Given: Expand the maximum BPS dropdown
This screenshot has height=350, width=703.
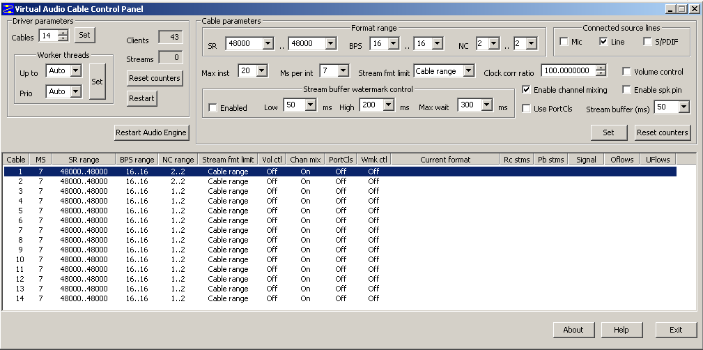Looking at the screenshot, I should (438, 43).
